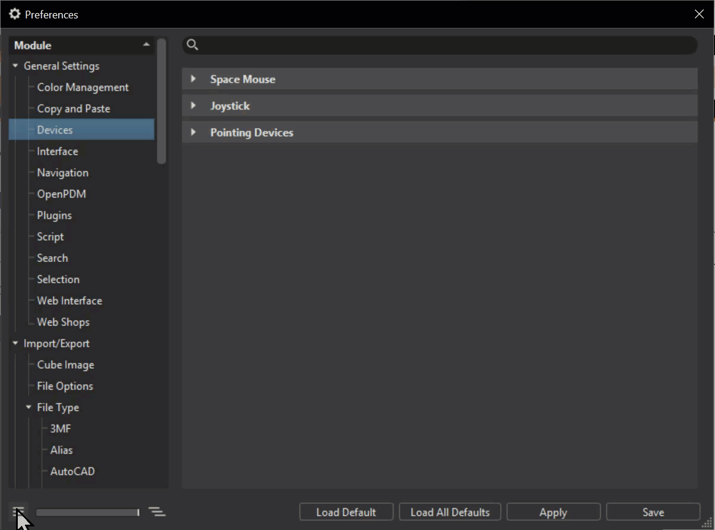Click the expand-all tree icon beside the slider
This screenshot has width=715, height=530.
click(x=157, y=512)
